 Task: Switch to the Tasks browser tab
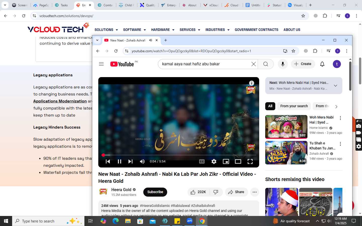click(x=62, y=5)
